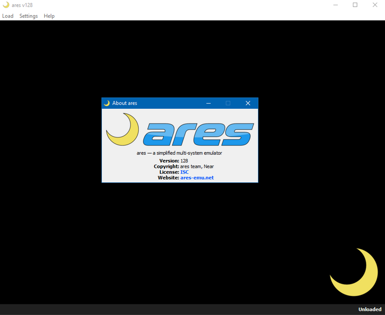Image resolution: width=385 pixels, height=315 pixels.
Task: Click the "ares team, Near" copyright text
Action: pyautogui.click(x=197, y=166)
